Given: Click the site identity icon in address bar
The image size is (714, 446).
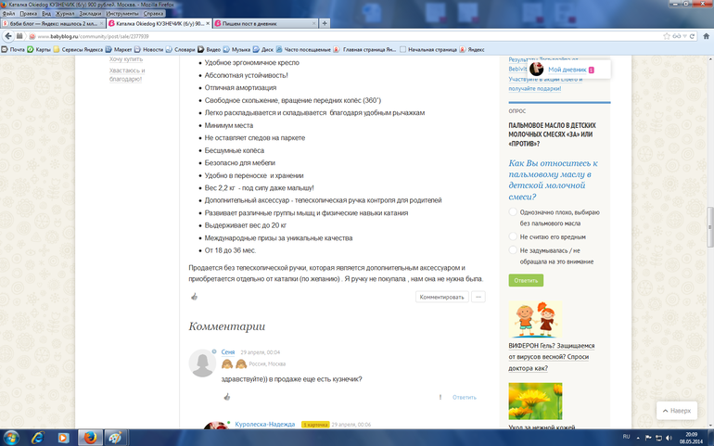Looking at the screenshot, I should pyautogui.click(x=32, y=36).
